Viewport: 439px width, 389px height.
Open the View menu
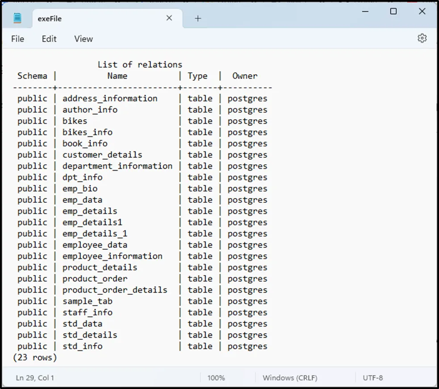[x=84, y=39]
